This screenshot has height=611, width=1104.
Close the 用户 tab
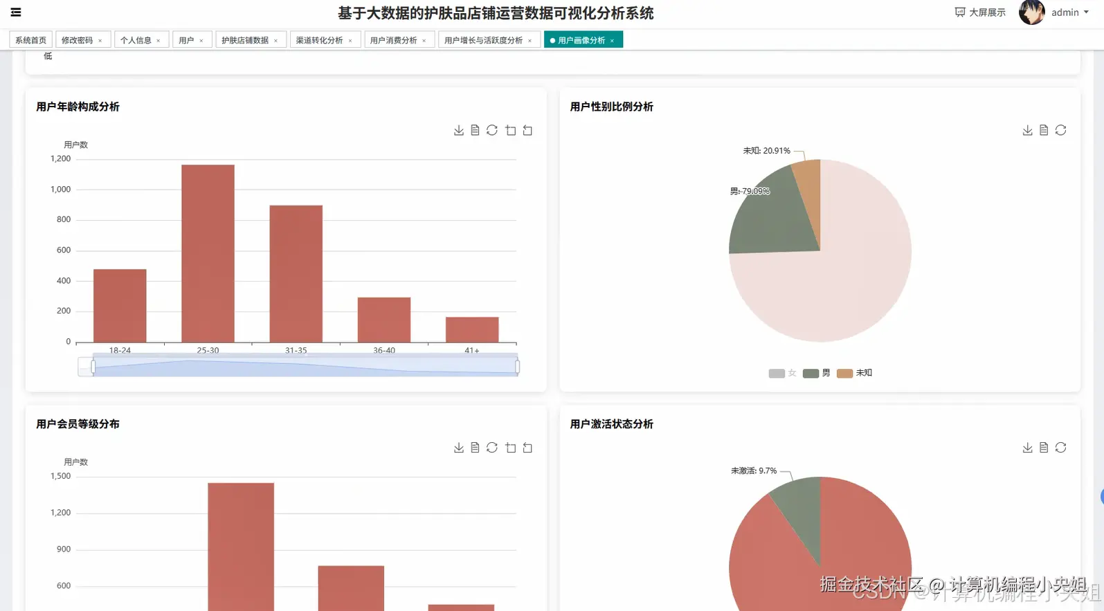pyautogui.click(x=201, y=41)
